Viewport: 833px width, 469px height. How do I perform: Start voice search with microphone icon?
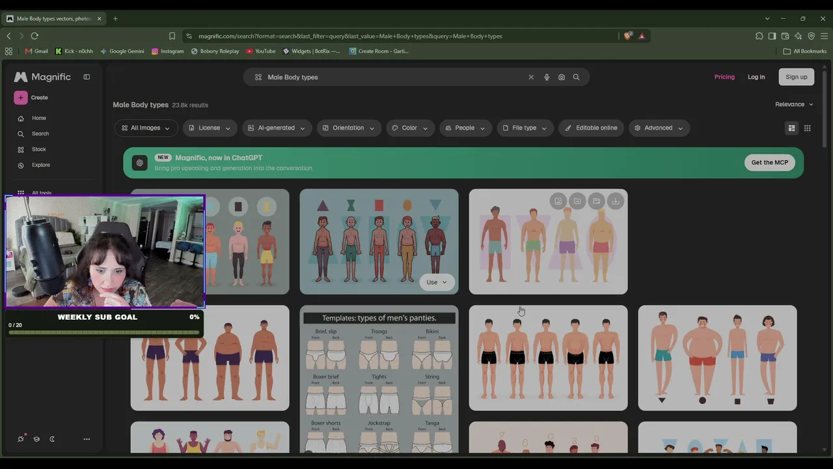[x=547, y=77]
